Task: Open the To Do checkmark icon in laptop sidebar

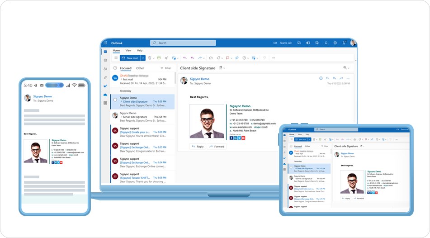Action: point(105,86)
